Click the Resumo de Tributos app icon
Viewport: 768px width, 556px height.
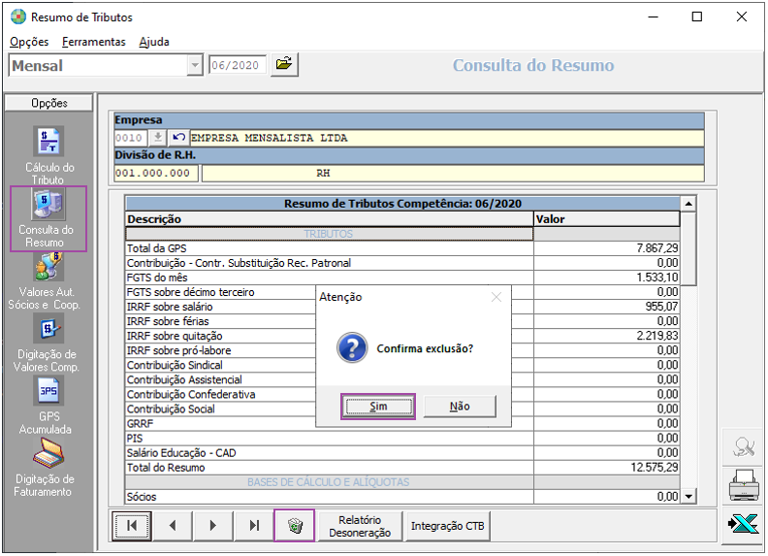(x=18, y=16)
